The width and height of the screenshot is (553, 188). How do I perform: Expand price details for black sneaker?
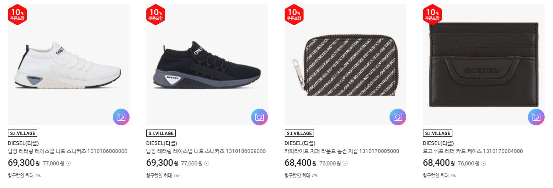tap(207, 163)
